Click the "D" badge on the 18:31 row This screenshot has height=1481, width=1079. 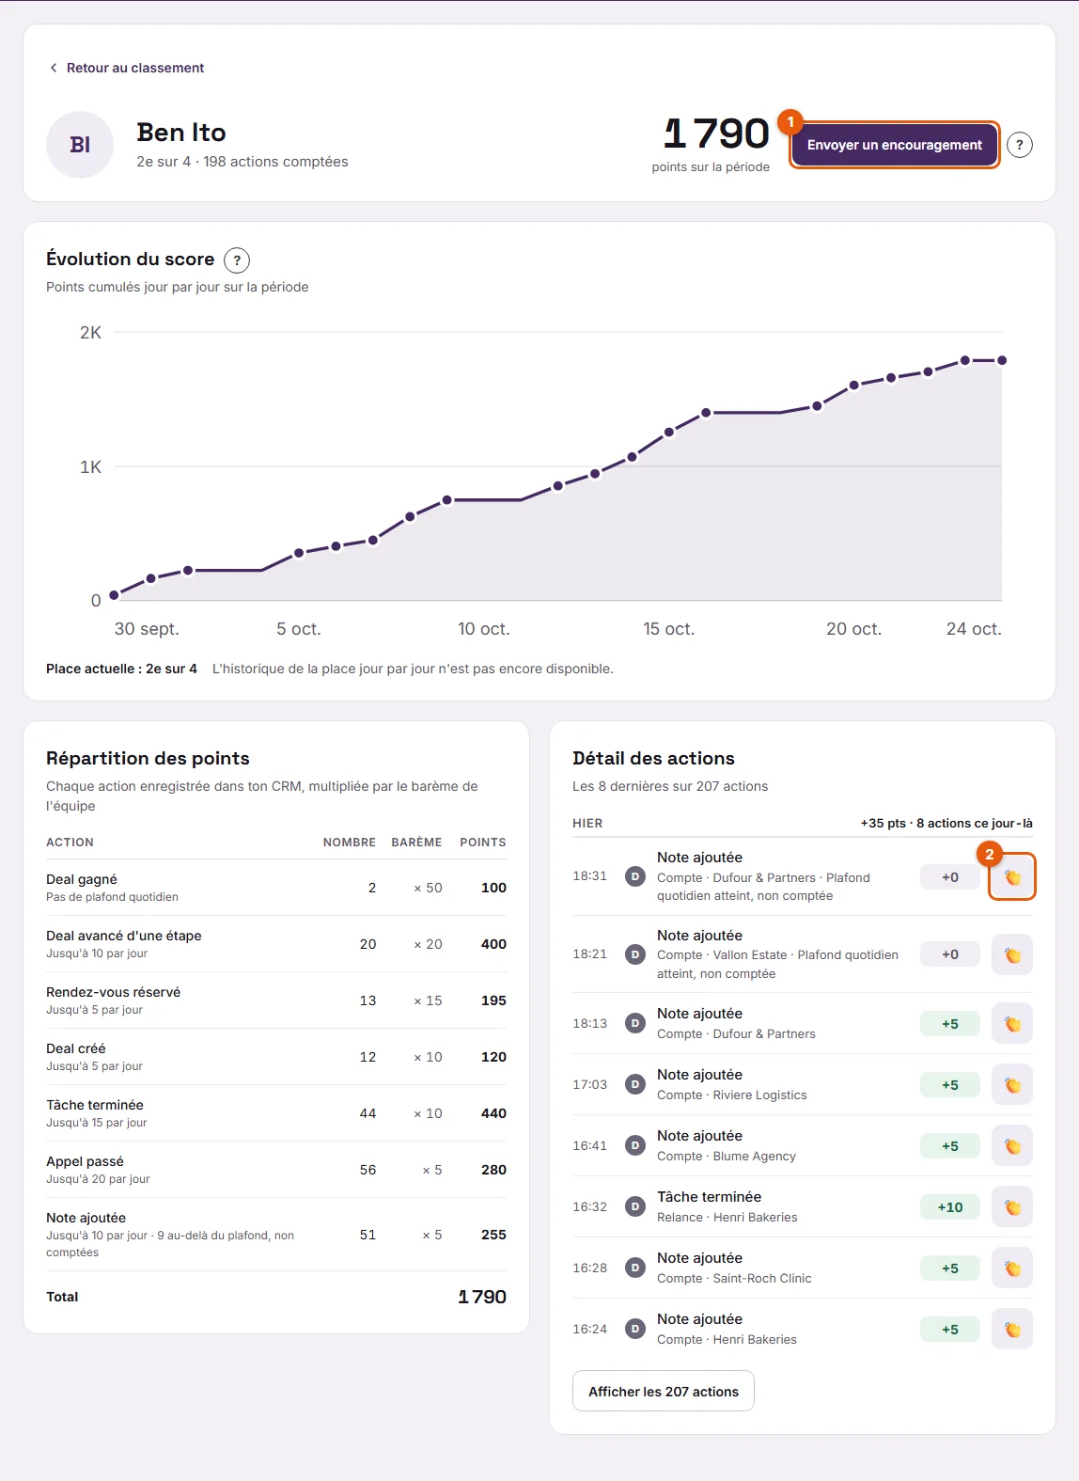point(635,876)
